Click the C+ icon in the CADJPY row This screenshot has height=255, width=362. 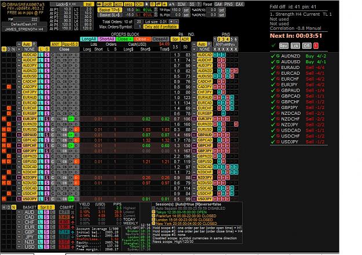[x=71, y=87]
